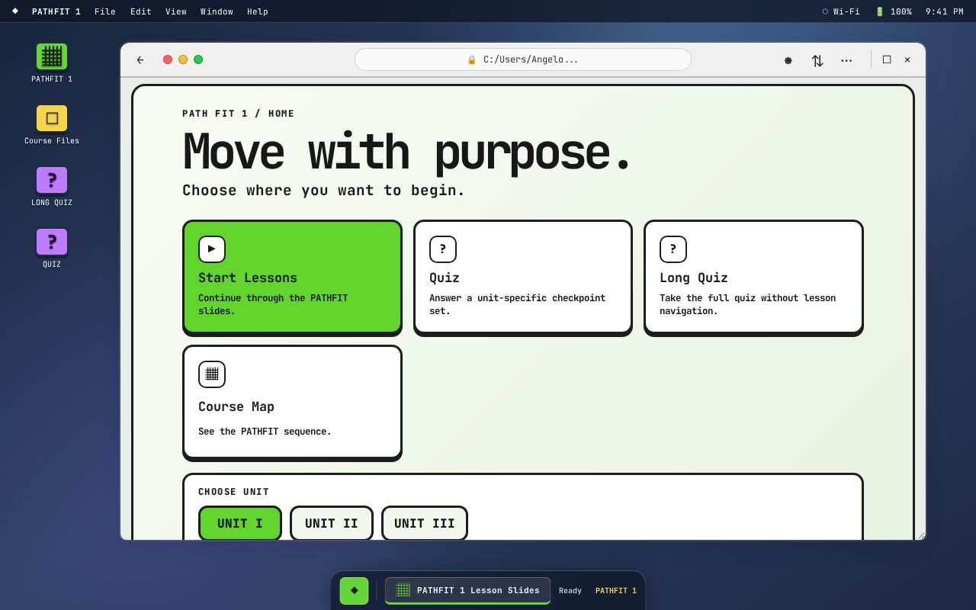This screenshot has height=610, width=976.
Task: Open the three-dot more options menu
Action: pyautogui.click(x=846, y=60)
